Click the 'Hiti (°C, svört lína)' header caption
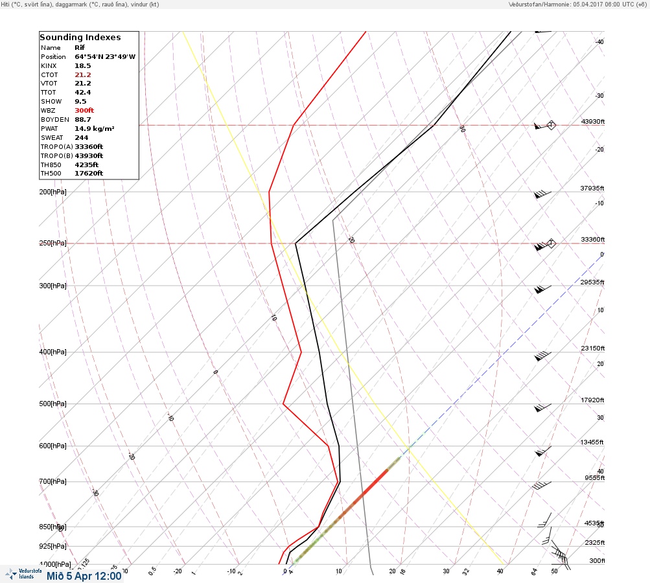The width and height of the screenshot is (650, 583). click(27, 4)
